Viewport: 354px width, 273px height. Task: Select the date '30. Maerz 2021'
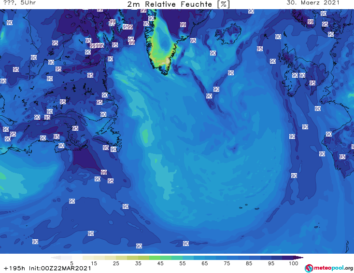point(313,3)
